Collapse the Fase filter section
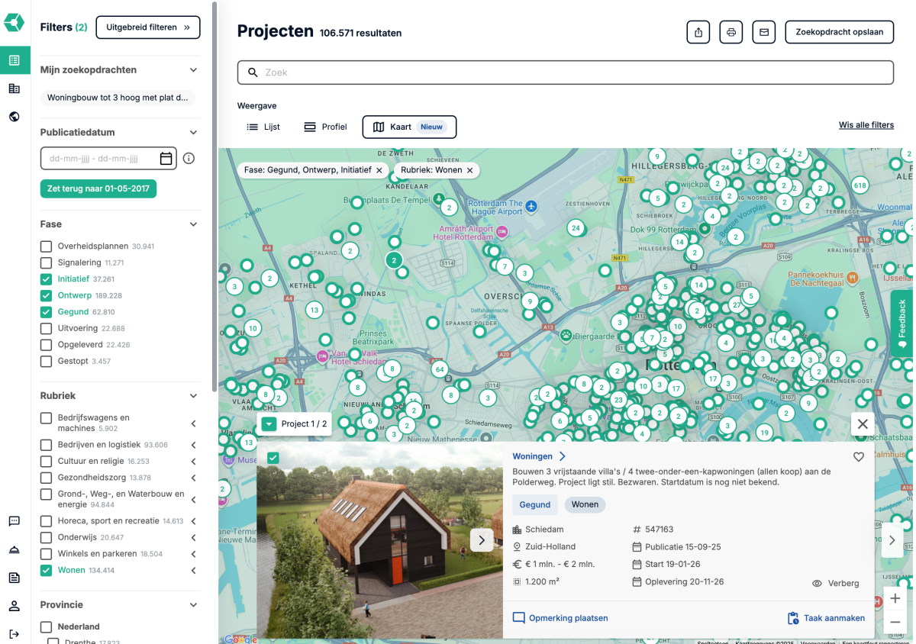The image size is (916, 644). [193, 224]
